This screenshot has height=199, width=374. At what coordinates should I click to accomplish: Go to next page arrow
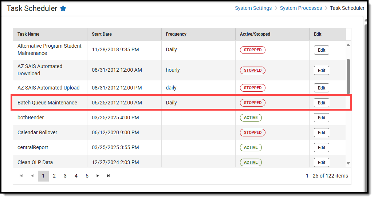pos(98,176)
